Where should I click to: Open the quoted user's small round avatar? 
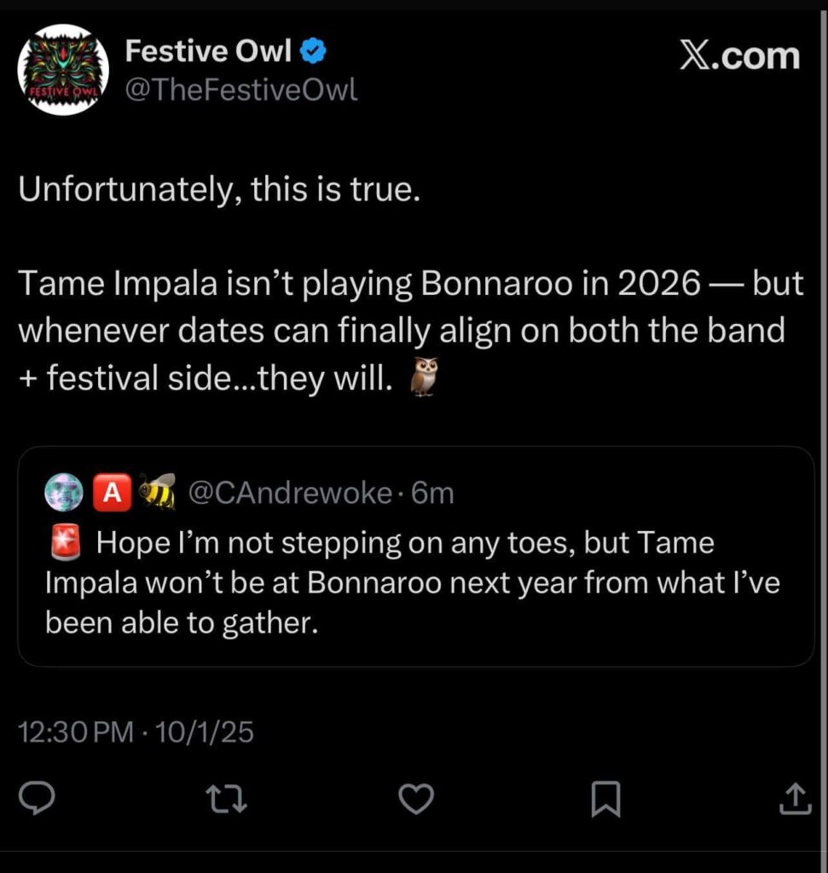[x=64, y=494]
